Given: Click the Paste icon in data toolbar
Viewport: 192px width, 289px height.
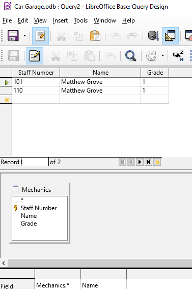Looking at the screenshot, I should point(90,56).
